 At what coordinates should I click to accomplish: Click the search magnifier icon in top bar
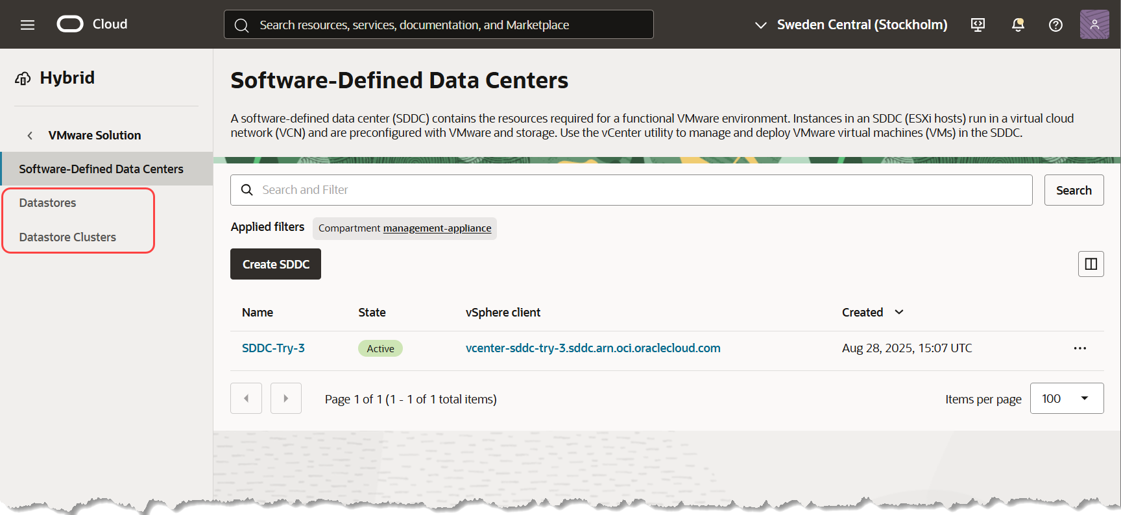coord(241,25)
